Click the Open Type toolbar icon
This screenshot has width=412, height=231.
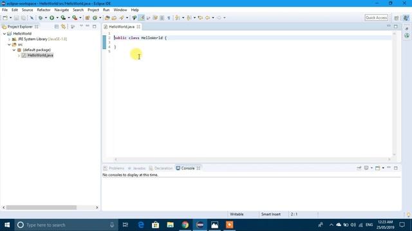pos(107,18)
